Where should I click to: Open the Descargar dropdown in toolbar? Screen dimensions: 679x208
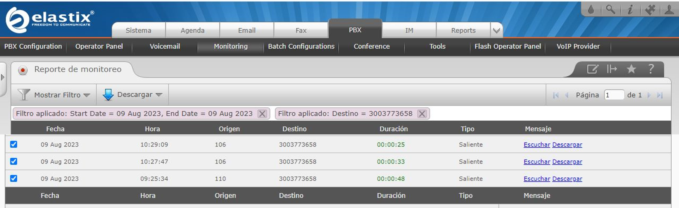pyautogui.click(x=133, y=95)
